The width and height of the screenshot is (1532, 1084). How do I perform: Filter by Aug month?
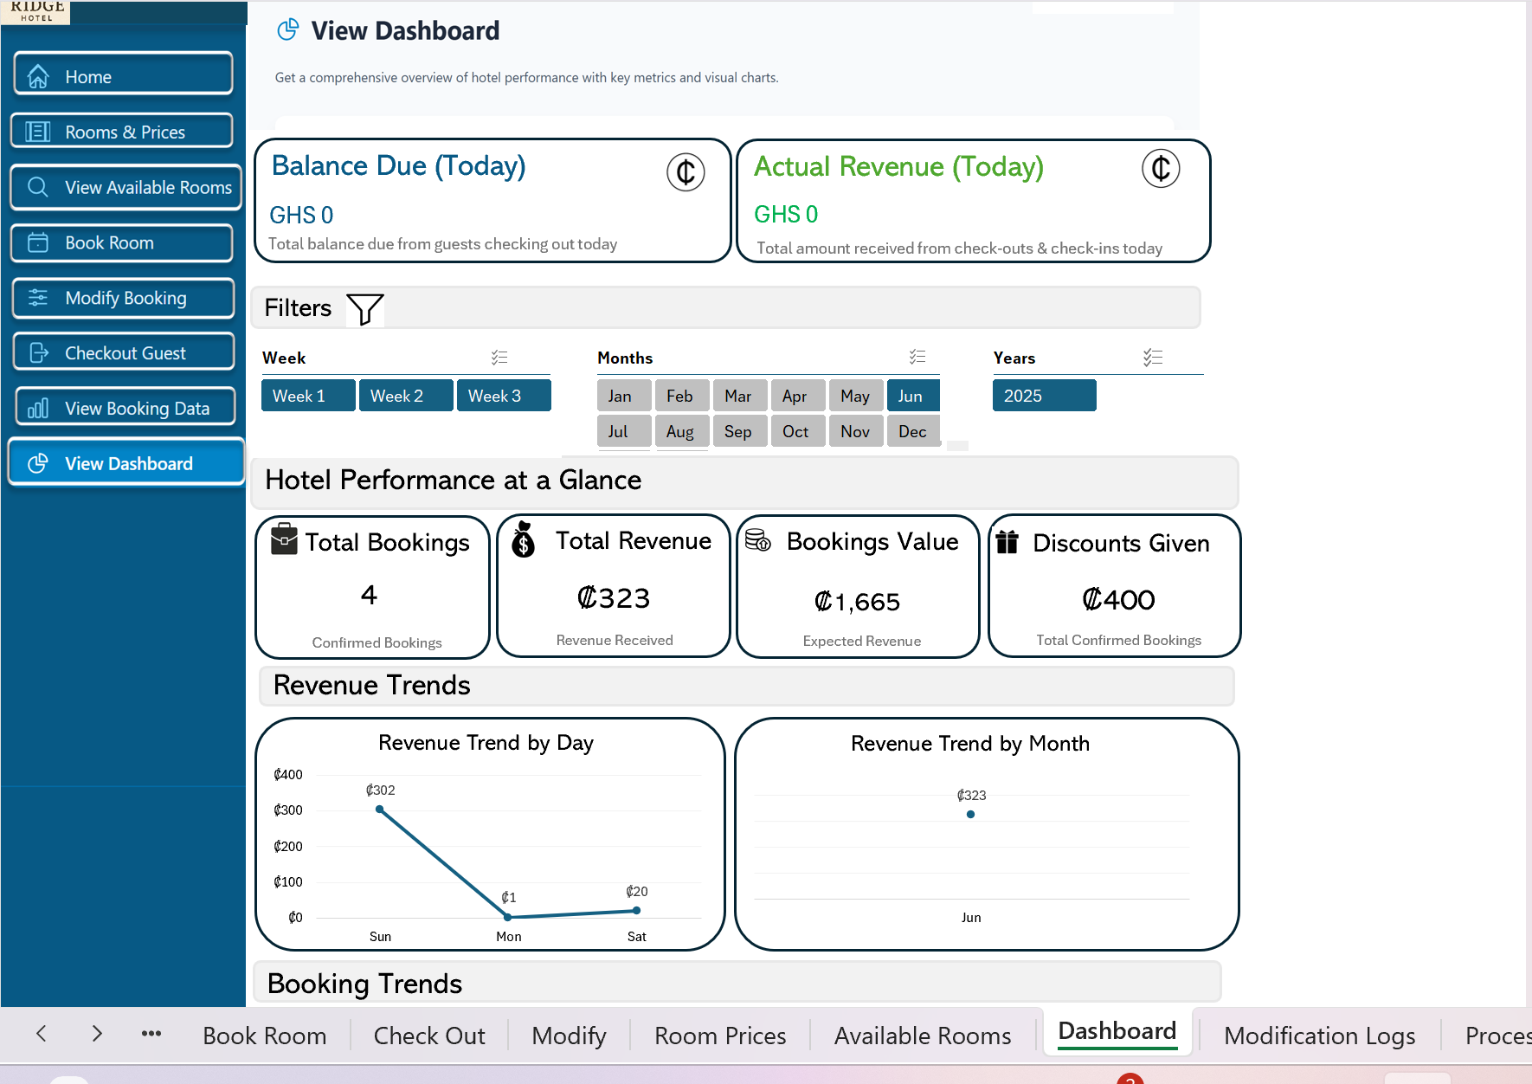[682, 431]
